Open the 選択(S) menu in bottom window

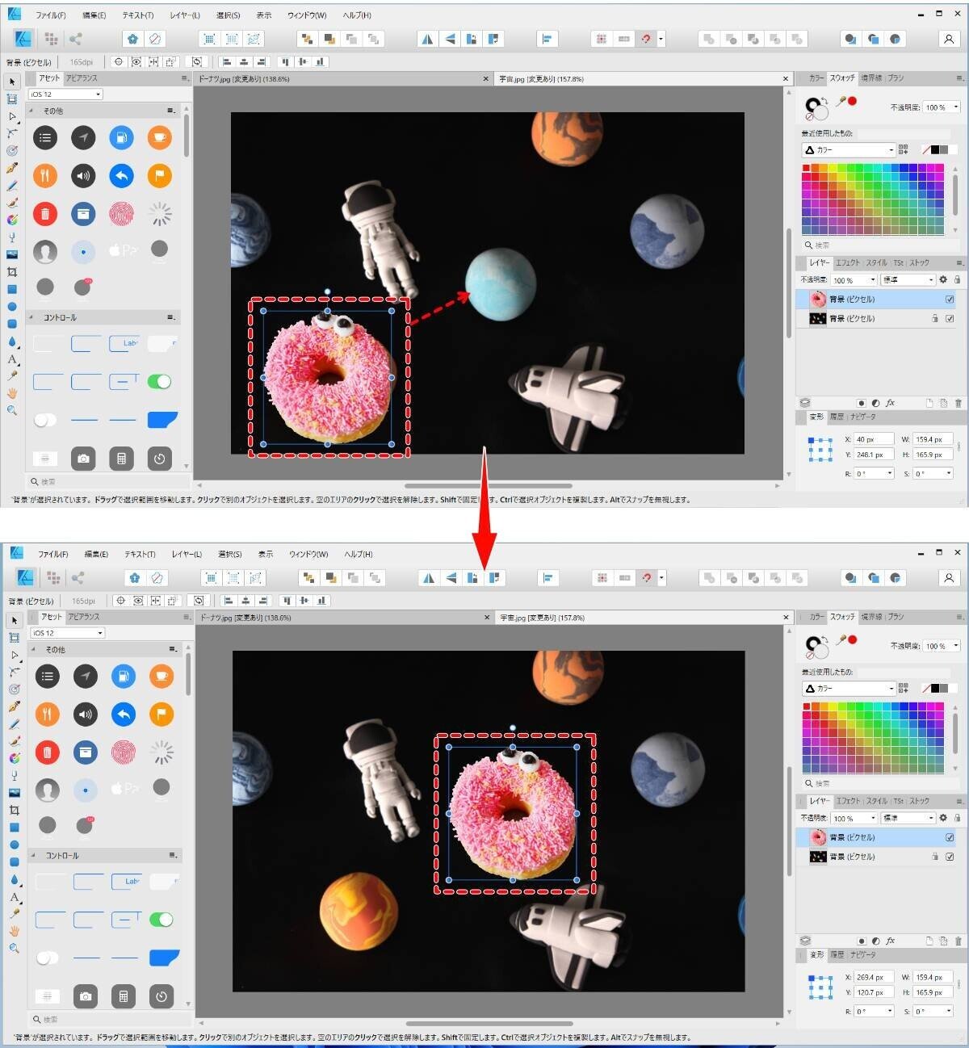tap(230, 555)
